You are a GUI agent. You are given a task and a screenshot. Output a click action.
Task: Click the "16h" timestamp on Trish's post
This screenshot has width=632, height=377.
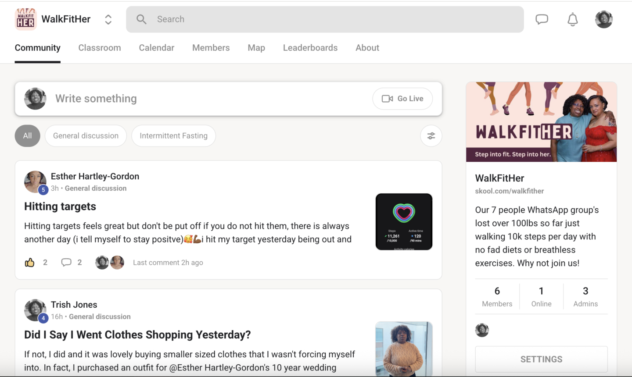coord(57,317)
